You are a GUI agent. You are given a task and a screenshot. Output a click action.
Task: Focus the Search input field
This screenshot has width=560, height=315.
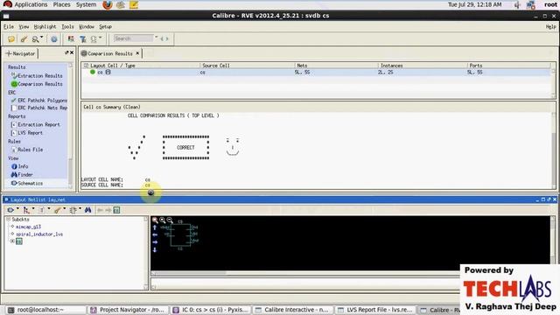(133, 38)
